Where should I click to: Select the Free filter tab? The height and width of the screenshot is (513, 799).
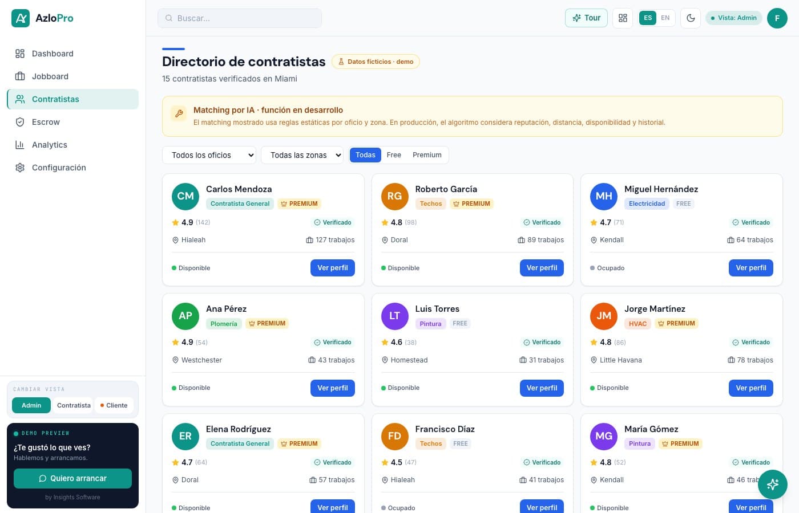(394, 155)
